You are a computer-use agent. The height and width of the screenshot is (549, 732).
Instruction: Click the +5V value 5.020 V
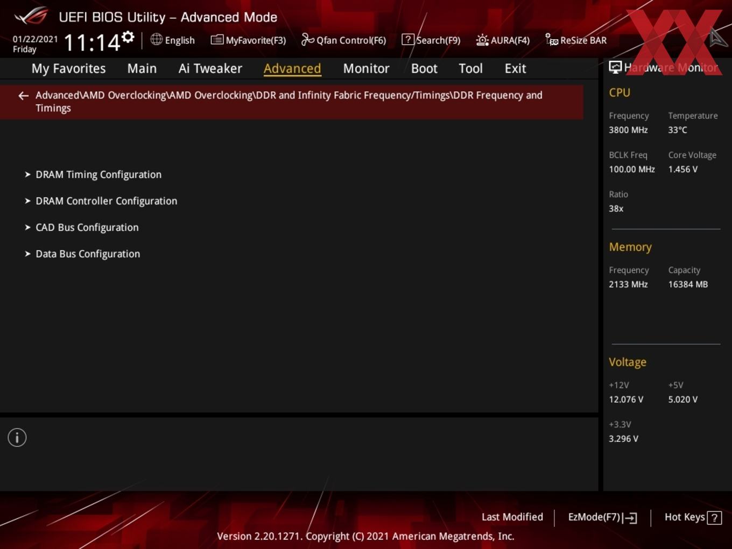pos(683,399)
